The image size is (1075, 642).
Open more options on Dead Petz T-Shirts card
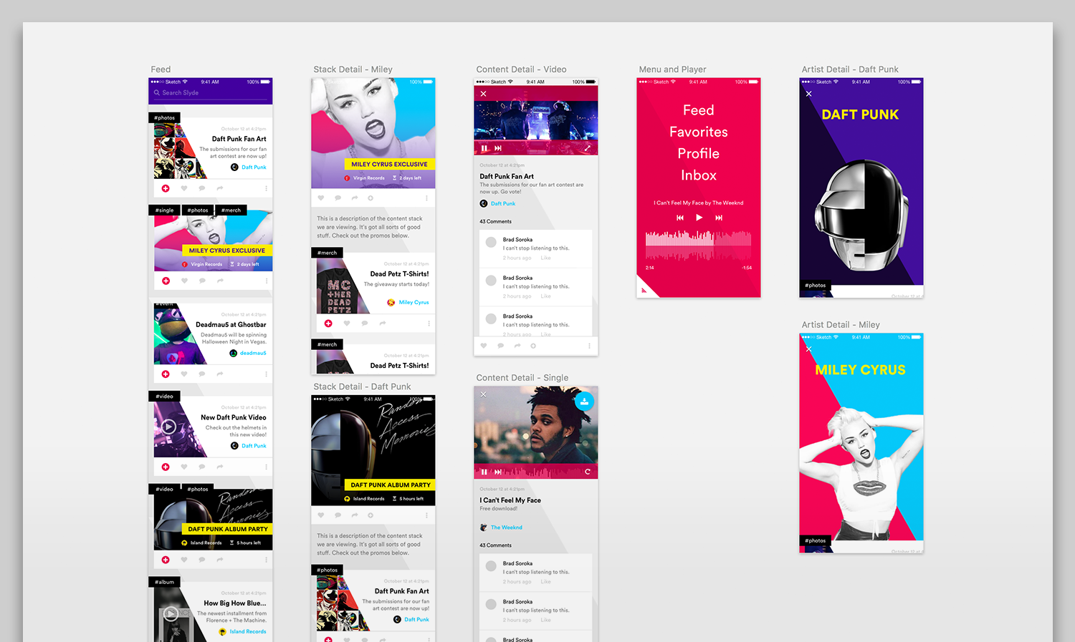[429, 324]
